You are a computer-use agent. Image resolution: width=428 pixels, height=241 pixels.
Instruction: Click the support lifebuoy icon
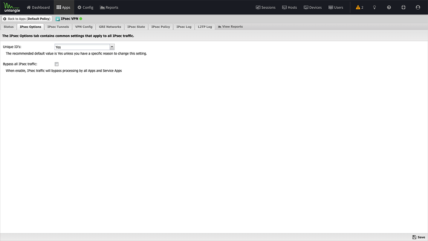tap(403, 7)
